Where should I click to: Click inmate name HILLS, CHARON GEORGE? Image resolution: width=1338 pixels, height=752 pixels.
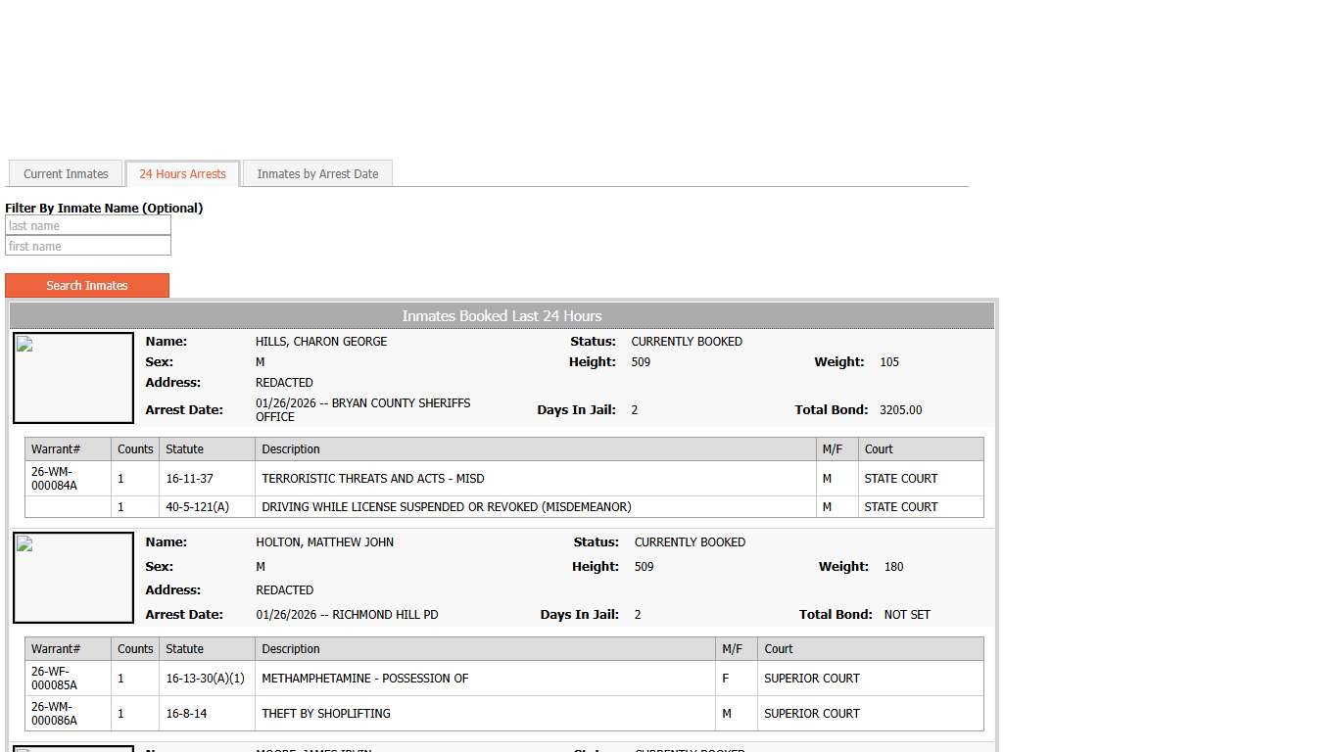click(321, 342)
